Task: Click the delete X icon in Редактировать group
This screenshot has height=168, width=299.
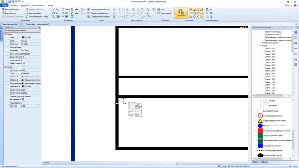Action: 211,9
